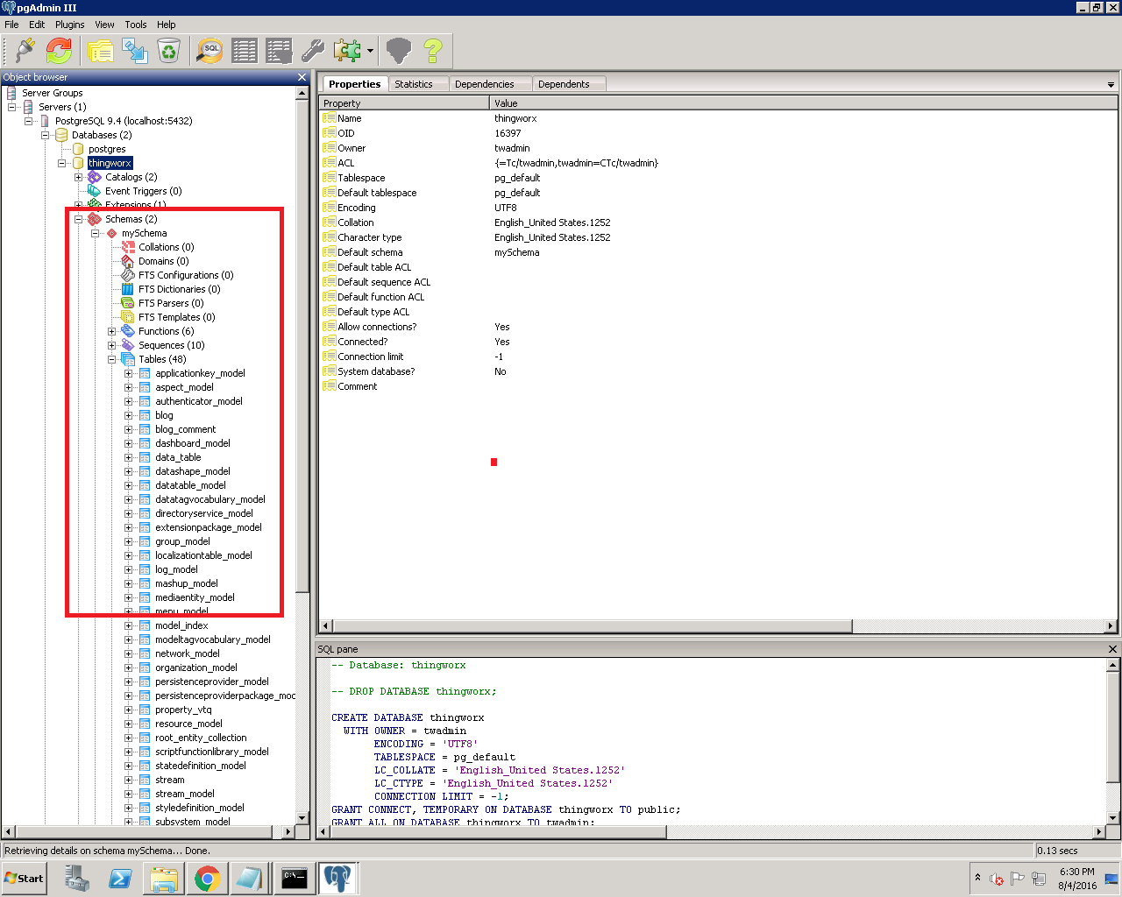
Task: Refresh the selected object
Action: (x=59, y=51)
